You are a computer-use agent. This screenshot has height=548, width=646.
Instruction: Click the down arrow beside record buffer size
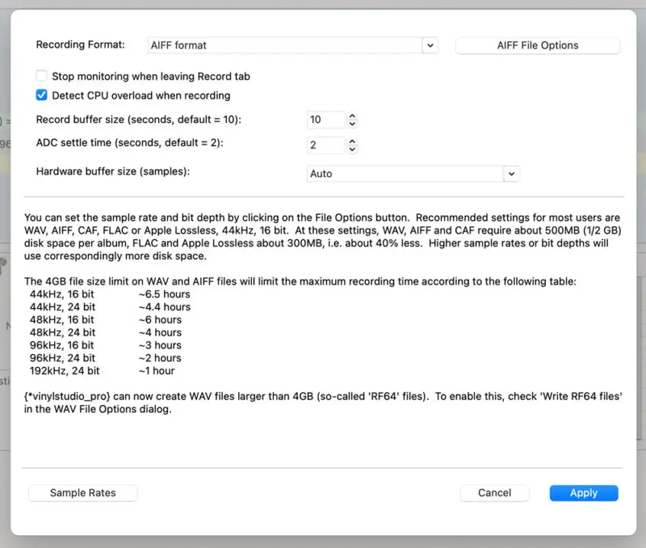(x=351, y=123)
